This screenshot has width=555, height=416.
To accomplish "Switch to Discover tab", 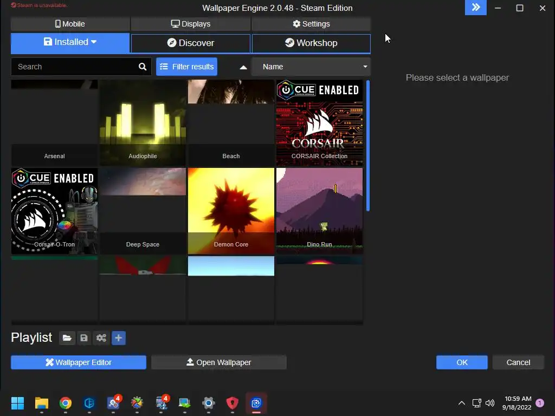I will pos(191,43).
